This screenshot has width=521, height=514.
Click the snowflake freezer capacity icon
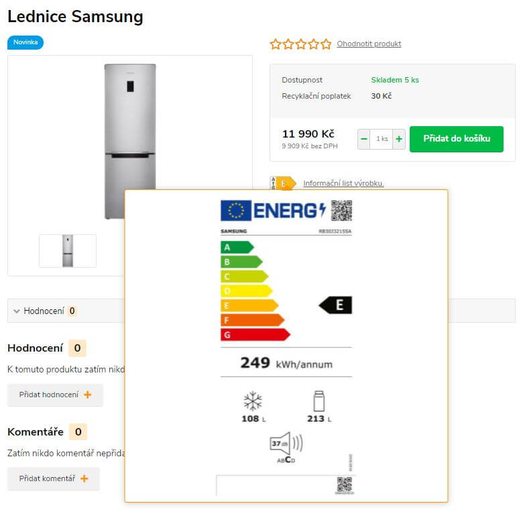coord(253,401)
